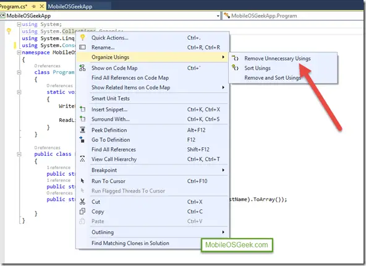Collapse the class Program block
This screenshot has width=366, height=266.
tap(19, 72)
